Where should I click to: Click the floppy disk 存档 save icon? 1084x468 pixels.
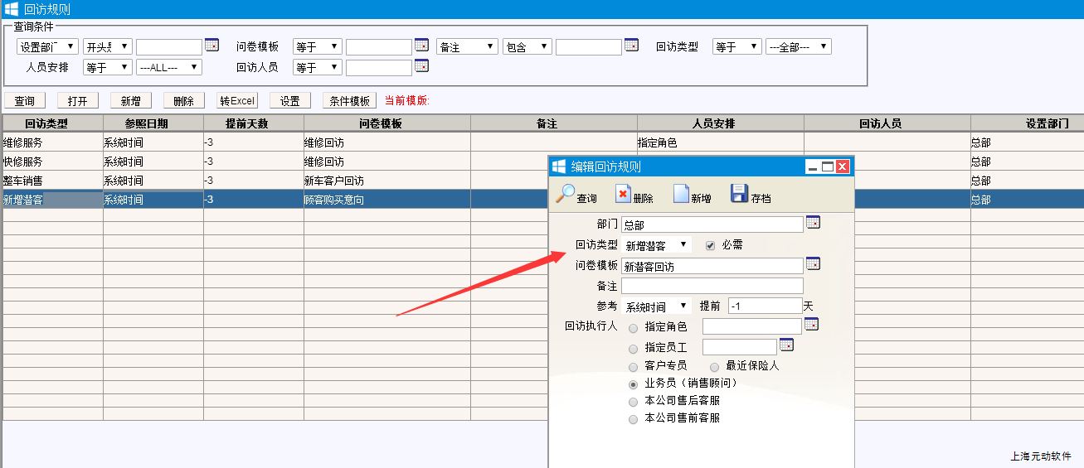[x=739, y=194]
